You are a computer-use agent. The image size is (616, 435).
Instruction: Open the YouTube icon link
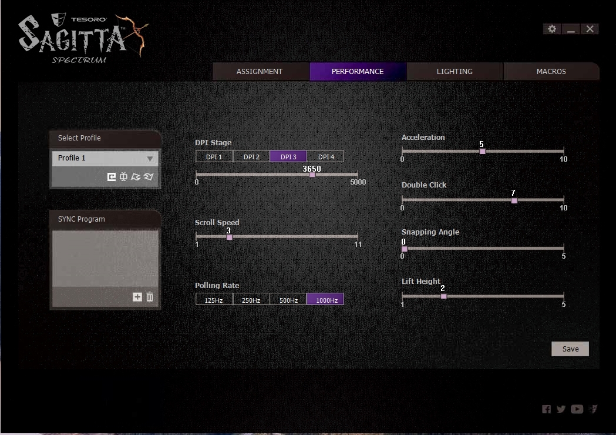tap(577, 410)
